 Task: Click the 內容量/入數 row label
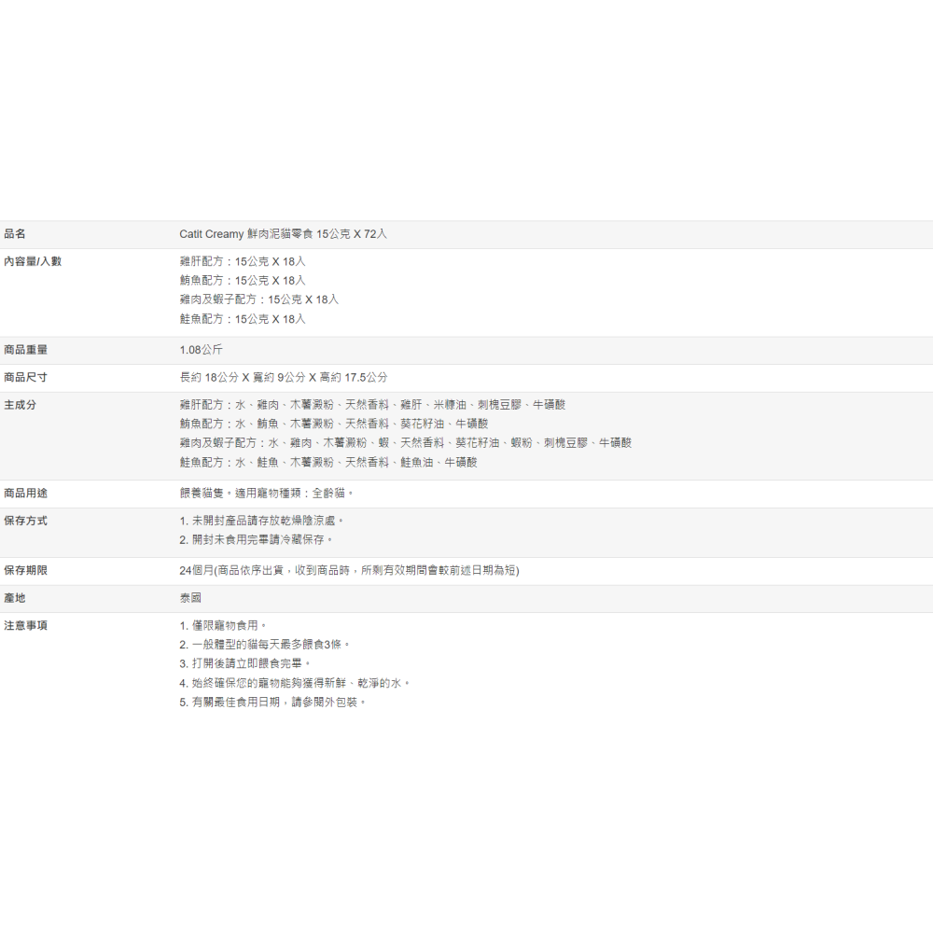33,261
